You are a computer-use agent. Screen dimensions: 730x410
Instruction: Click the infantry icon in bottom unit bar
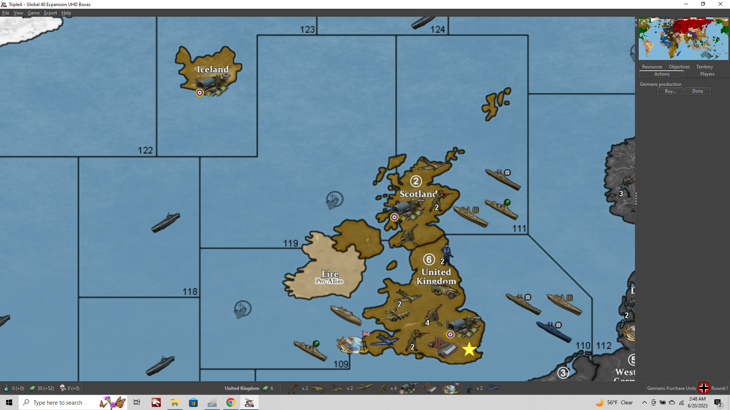(293, 388)
